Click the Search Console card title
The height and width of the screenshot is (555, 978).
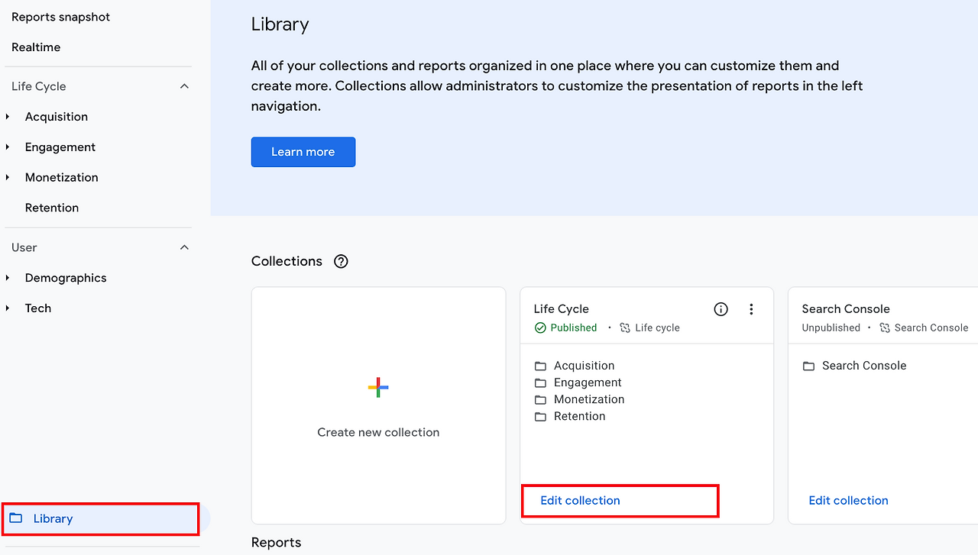pyautogui.click(x=846, y=309)
